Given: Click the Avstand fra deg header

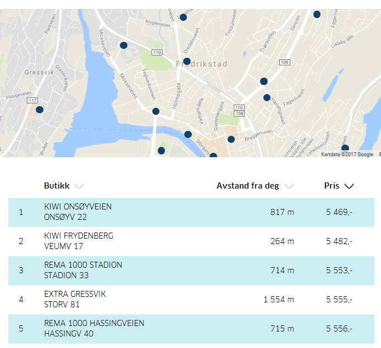Looking at the screenshot, I should [x=247, y=186].
